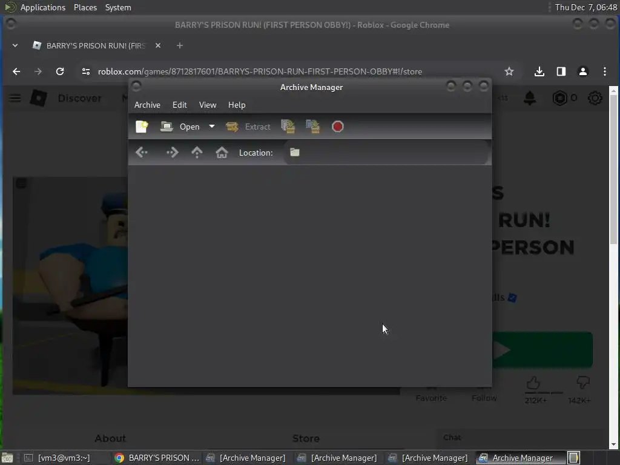View site information icon in address bar
620x465 pixels.
point(86,71)
